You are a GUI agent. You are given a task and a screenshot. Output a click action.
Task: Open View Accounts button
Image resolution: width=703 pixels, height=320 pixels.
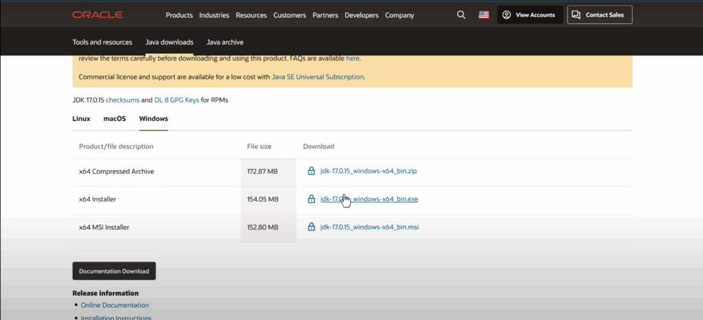[x=529, y=15]
